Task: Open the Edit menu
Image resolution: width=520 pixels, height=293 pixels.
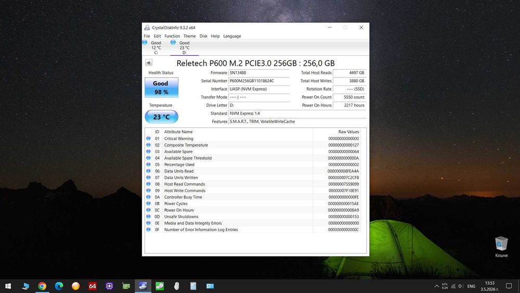Action: point(157,36)
